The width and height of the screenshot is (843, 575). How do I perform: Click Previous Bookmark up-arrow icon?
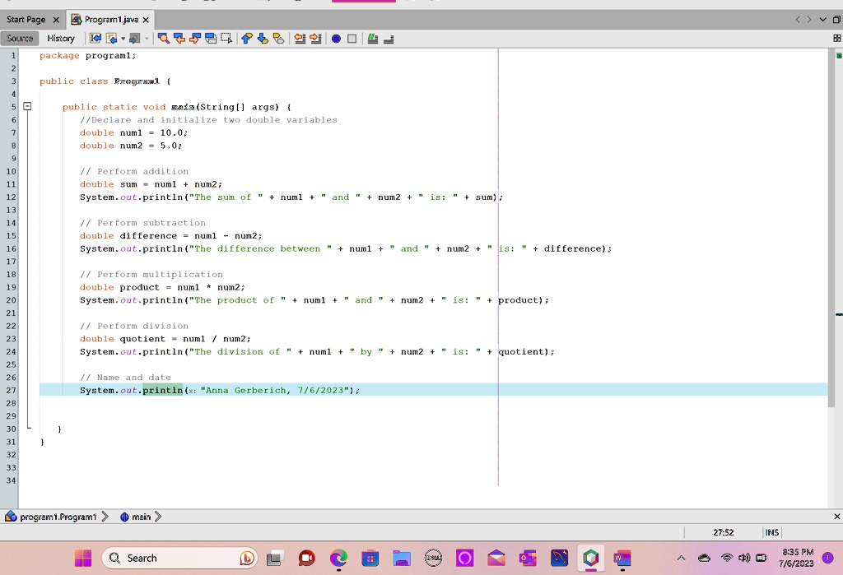[247, 38]
